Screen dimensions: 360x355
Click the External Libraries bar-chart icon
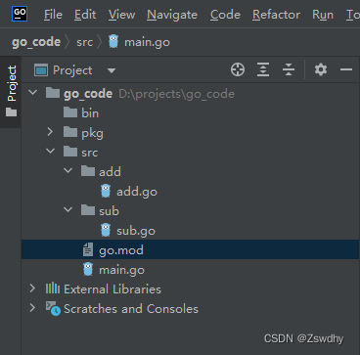(53, 288)
